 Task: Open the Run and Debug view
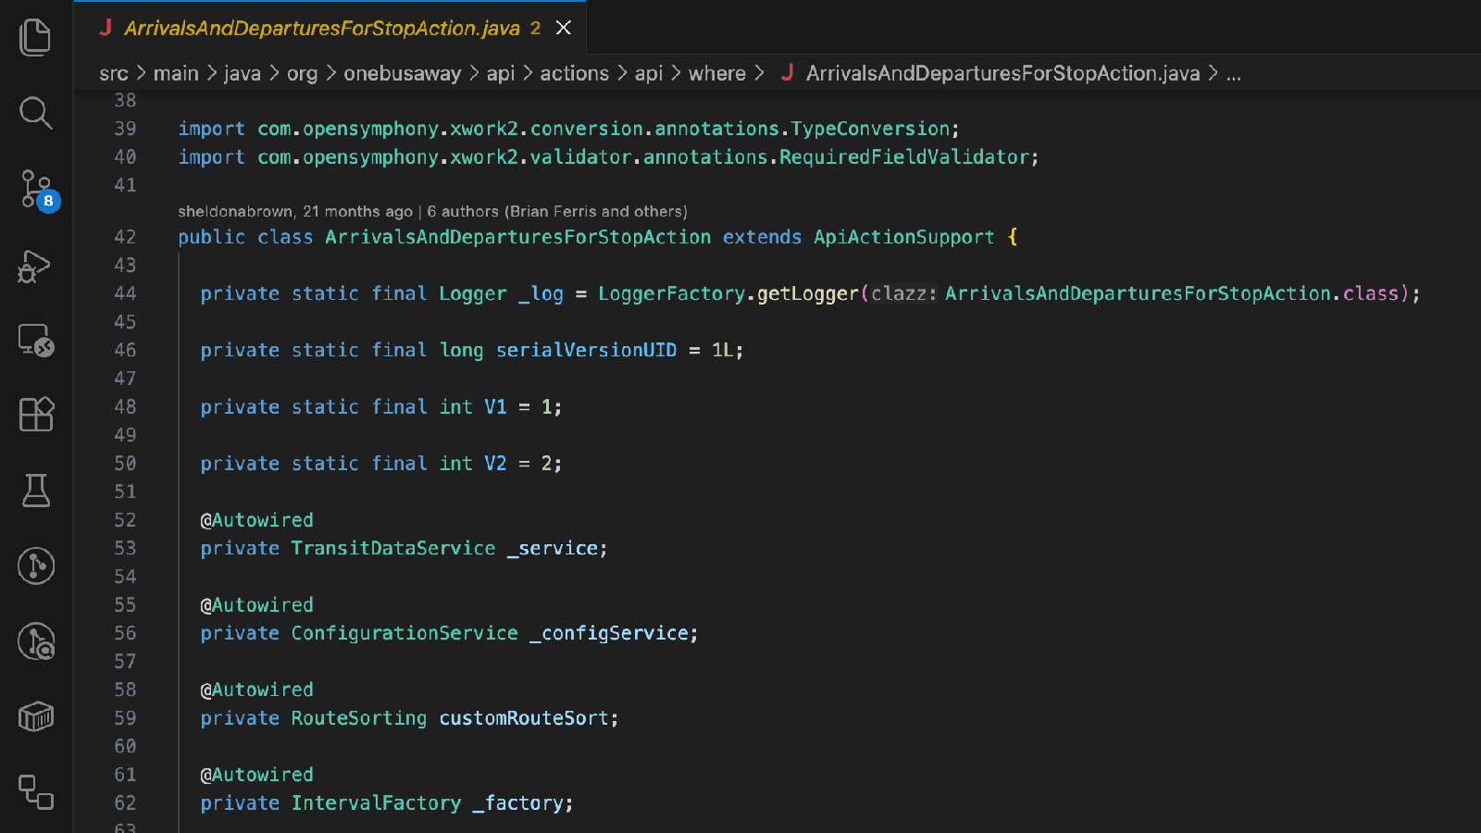(35, 266)
